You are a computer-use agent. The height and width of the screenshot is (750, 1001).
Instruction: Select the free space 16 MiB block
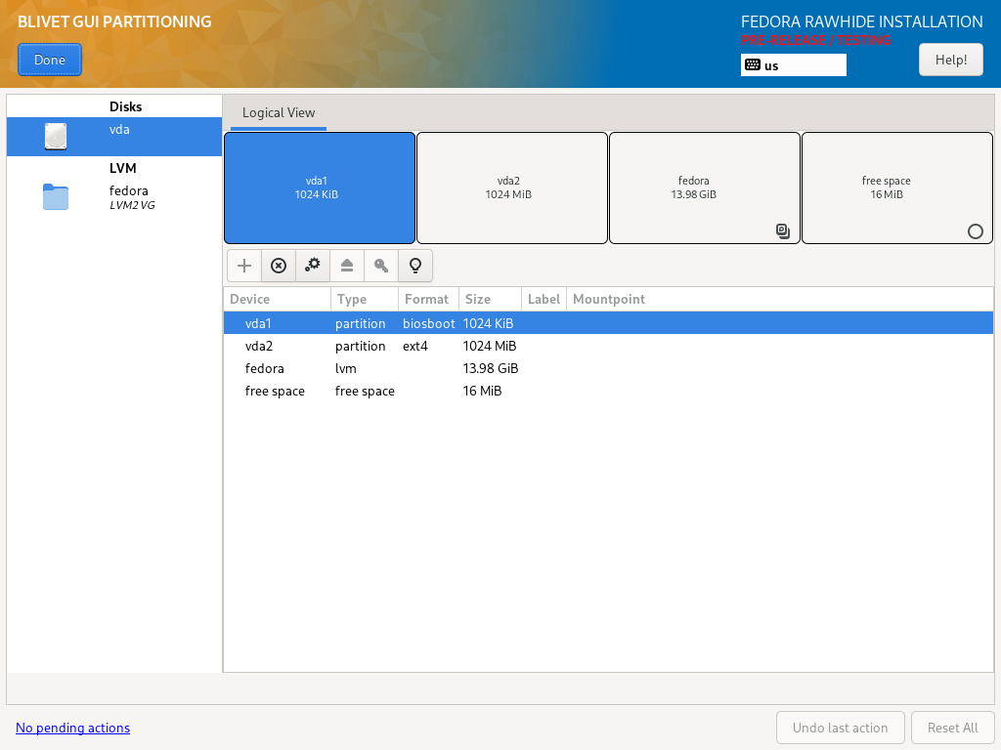pyautogui.click(x=897, y=188)
